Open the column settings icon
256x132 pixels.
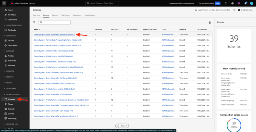point(210,23)
